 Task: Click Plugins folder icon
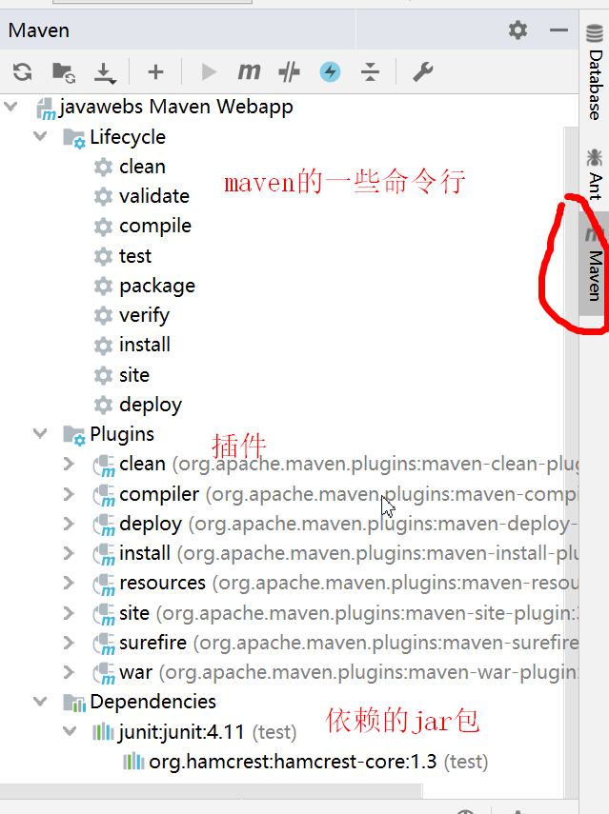(x=73, y=435)
